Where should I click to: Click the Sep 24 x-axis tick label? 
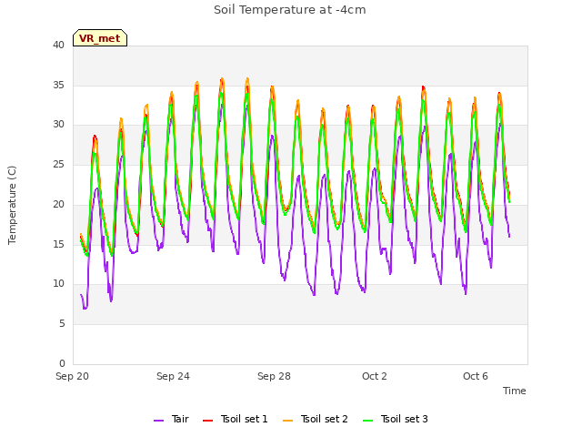[x=173, y=376]
